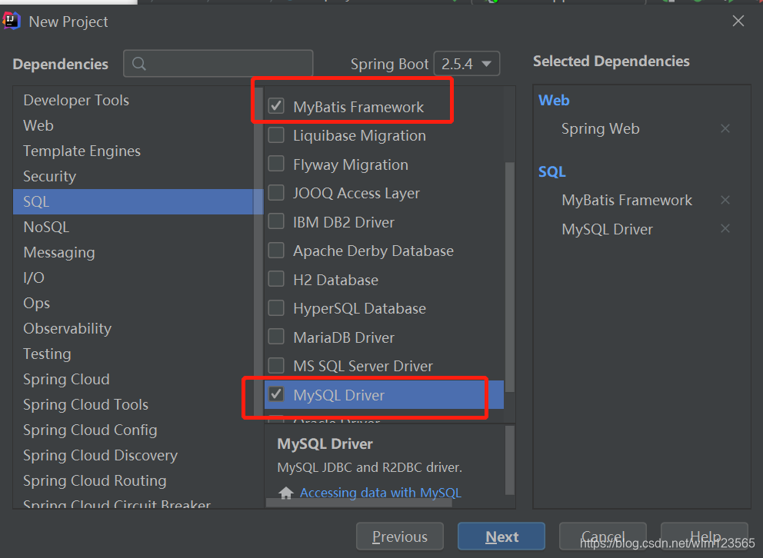This screenshot has height=558, width=763.
Task: Remove Spring Web from selected dependencies
Action: coord(725,128)
